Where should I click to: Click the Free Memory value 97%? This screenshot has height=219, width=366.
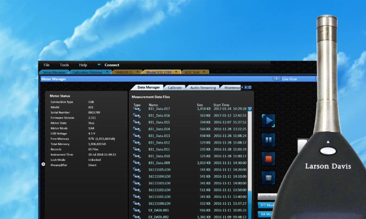point(102,139)
